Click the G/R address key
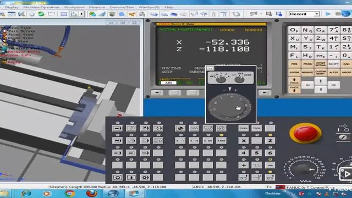This screenshot has width=352, height=198. coord(320,30)
